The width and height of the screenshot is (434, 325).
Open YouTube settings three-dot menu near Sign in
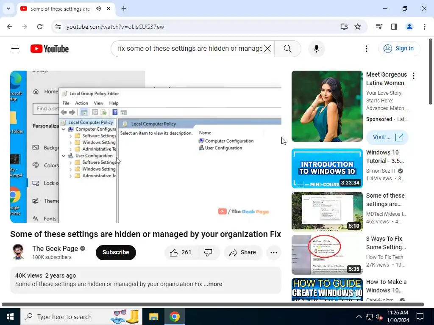[x=367, y=49]
